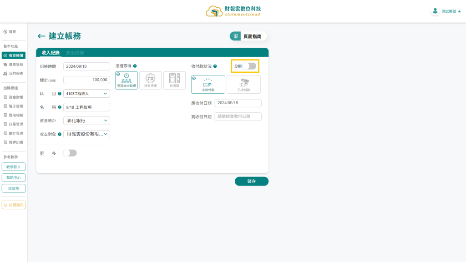Go to 首頁 in the sidebar
This screenshot has width=466, height=262.
pyautogui.click(x=10, y=32)
